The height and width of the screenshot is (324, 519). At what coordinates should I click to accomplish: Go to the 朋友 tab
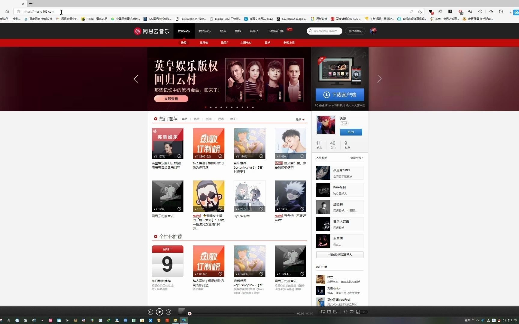click(223, 31)
